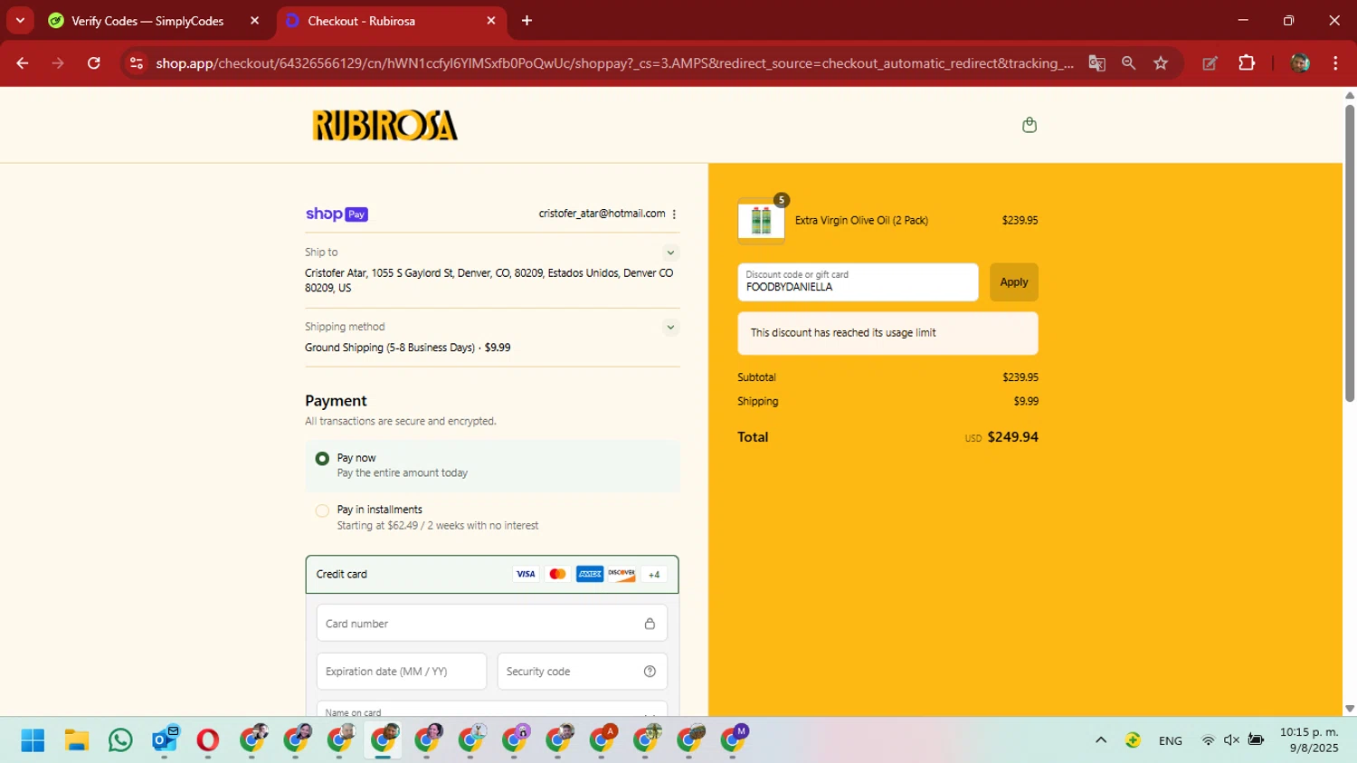This screenshot has height=763, width=1357.
Task: Open the clock showing 10:15 p. m.
Action: click(x=1309, y=740)
